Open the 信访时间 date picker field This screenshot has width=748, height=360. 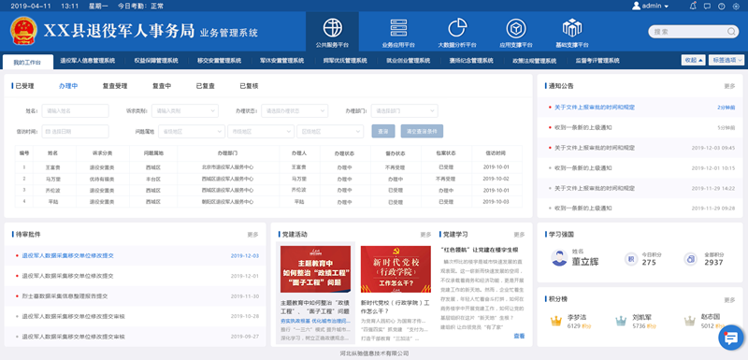[x=76, y=131]
